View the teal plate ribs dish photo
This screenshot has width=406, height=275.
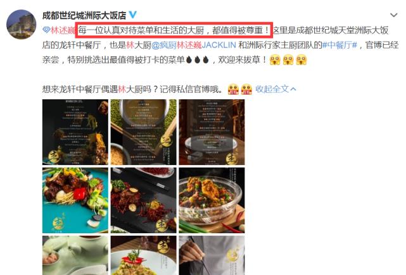point(75,200)
